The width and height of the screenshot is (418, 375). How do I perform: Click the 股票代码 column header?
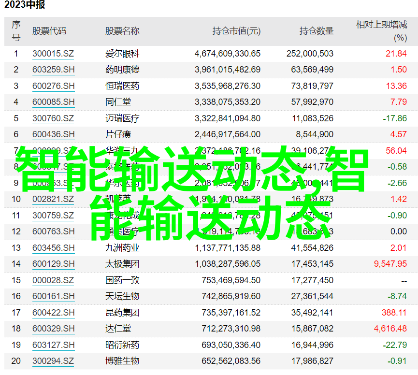49,31
